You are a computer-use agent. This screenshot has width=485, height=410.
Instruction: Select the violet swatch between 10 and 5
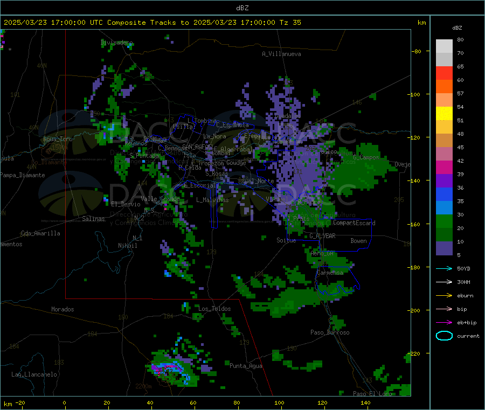pyautogui.click(x=444, y=248)
